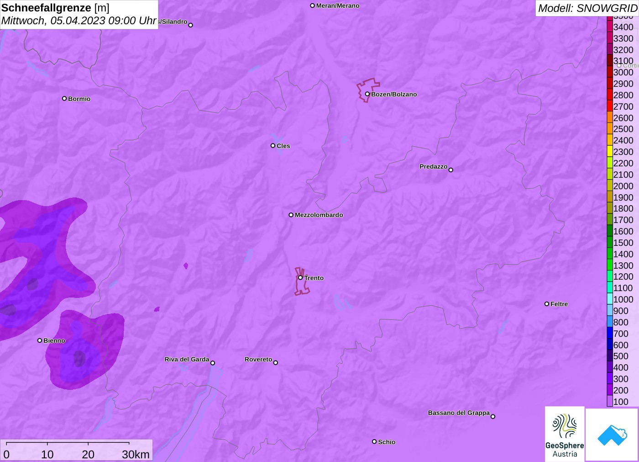Click the Silandro marker dot
639x462 pixels.
[191, 25]
